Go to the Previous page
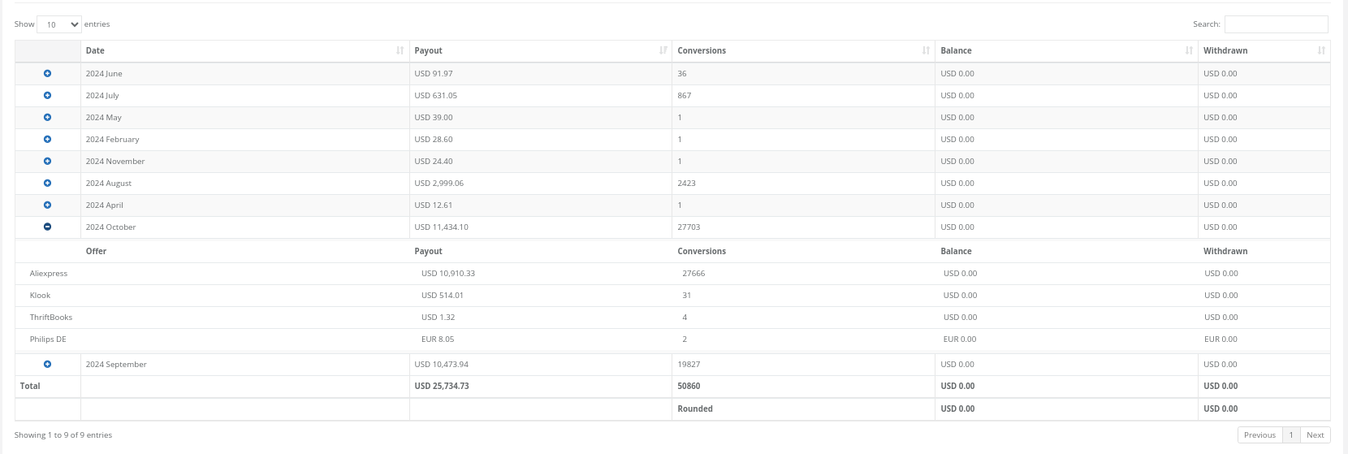 pos(1259,435)
